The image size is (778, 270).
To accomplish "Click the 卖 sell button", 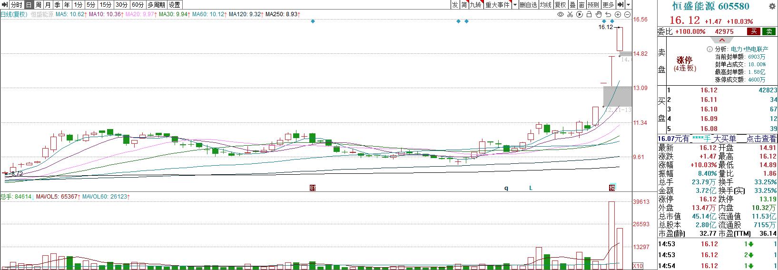I will 769,31.
